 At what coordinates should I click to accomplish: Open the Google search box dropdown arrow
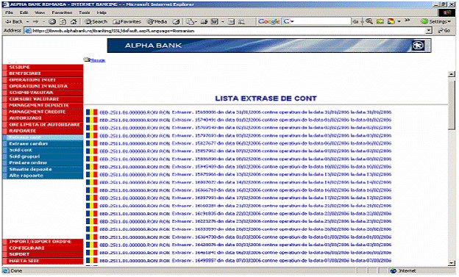tap(292, 21)
